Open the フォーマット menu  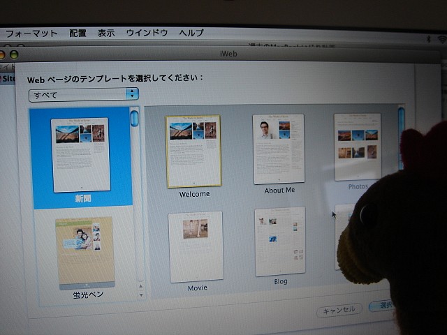coord(31,33)
